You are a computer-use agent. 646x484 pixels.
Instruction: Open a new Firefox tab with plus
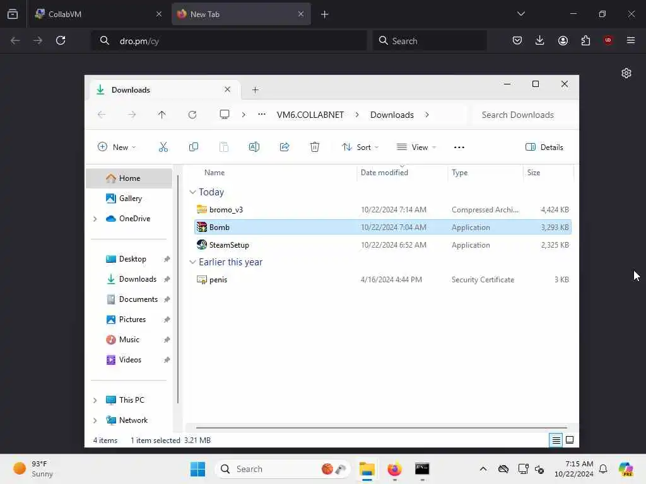pyautogui.click(x=325, y=14)
